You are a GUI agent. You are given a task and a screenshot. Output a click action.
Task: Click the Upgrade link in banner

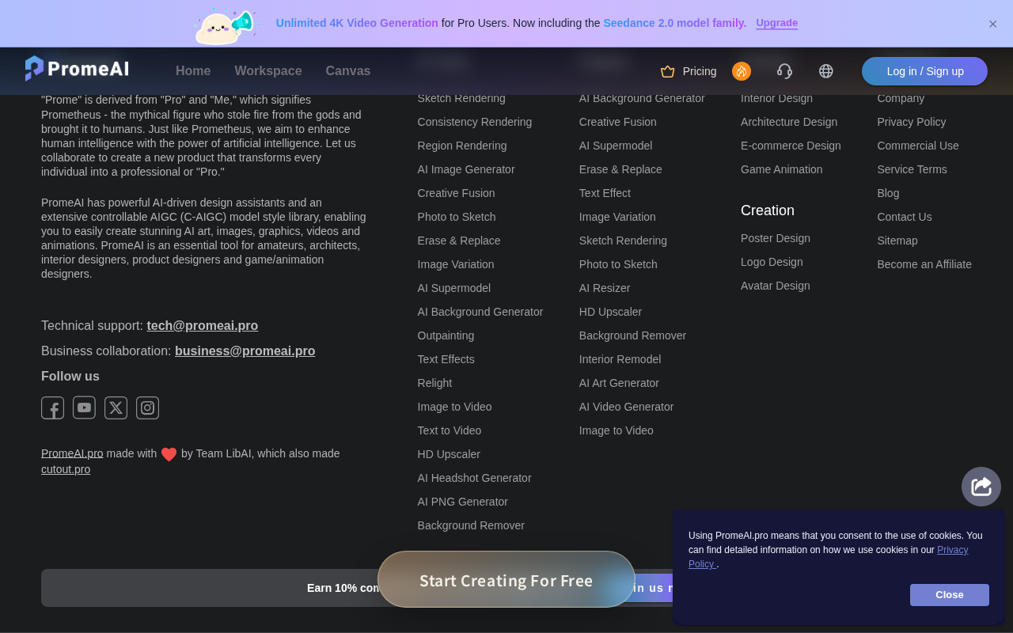(776, 23)
